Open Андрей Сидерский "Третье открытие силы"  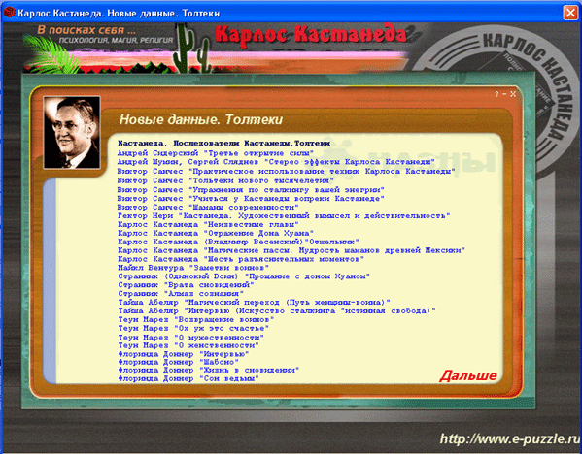point(216,153)
